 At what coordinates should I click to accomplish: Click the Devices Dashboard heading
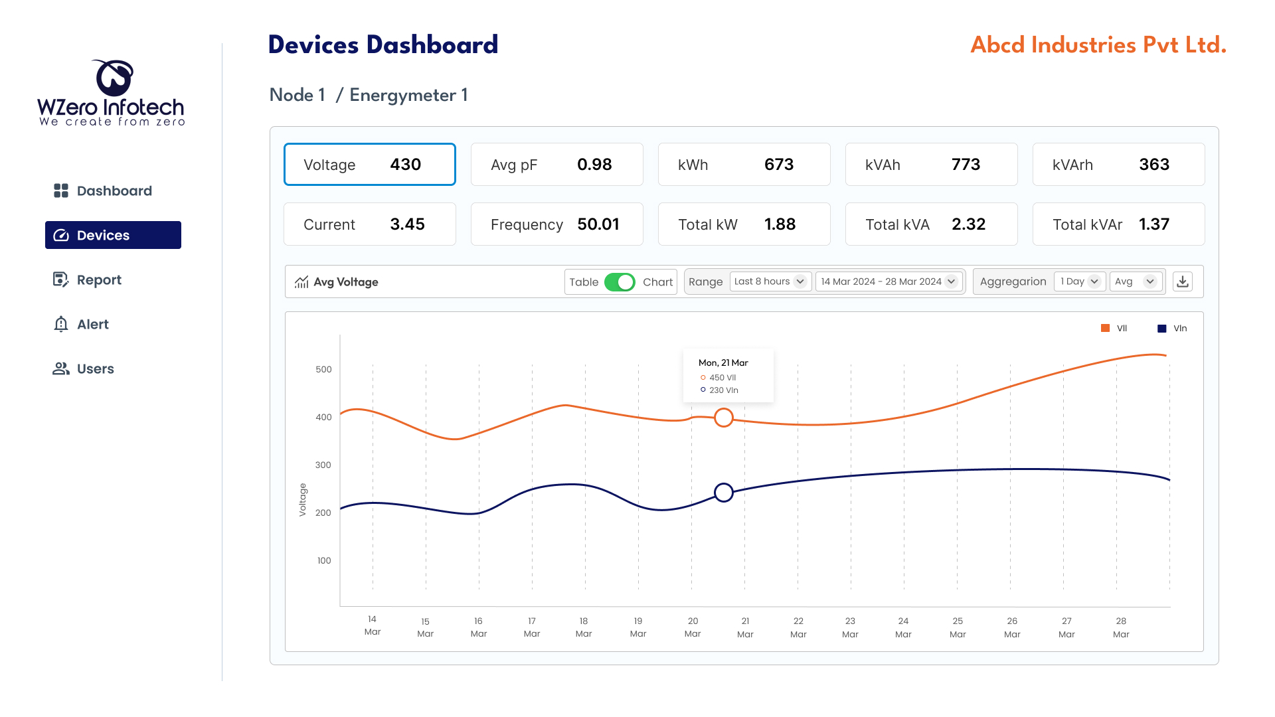pos(383,44)
